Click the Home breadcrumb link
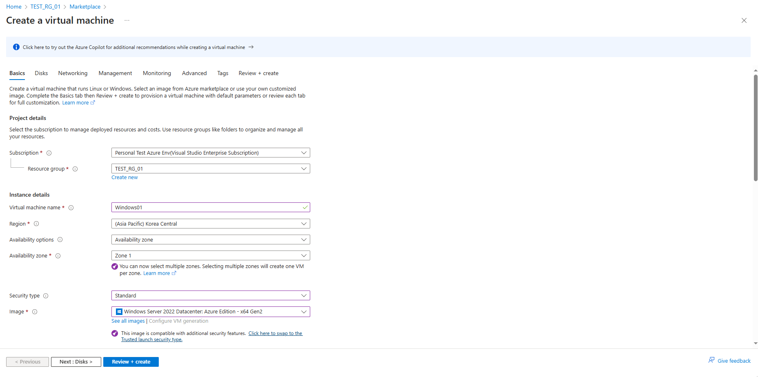The width and height of the screenshot is (758, 377). click(x=14, y=7)
